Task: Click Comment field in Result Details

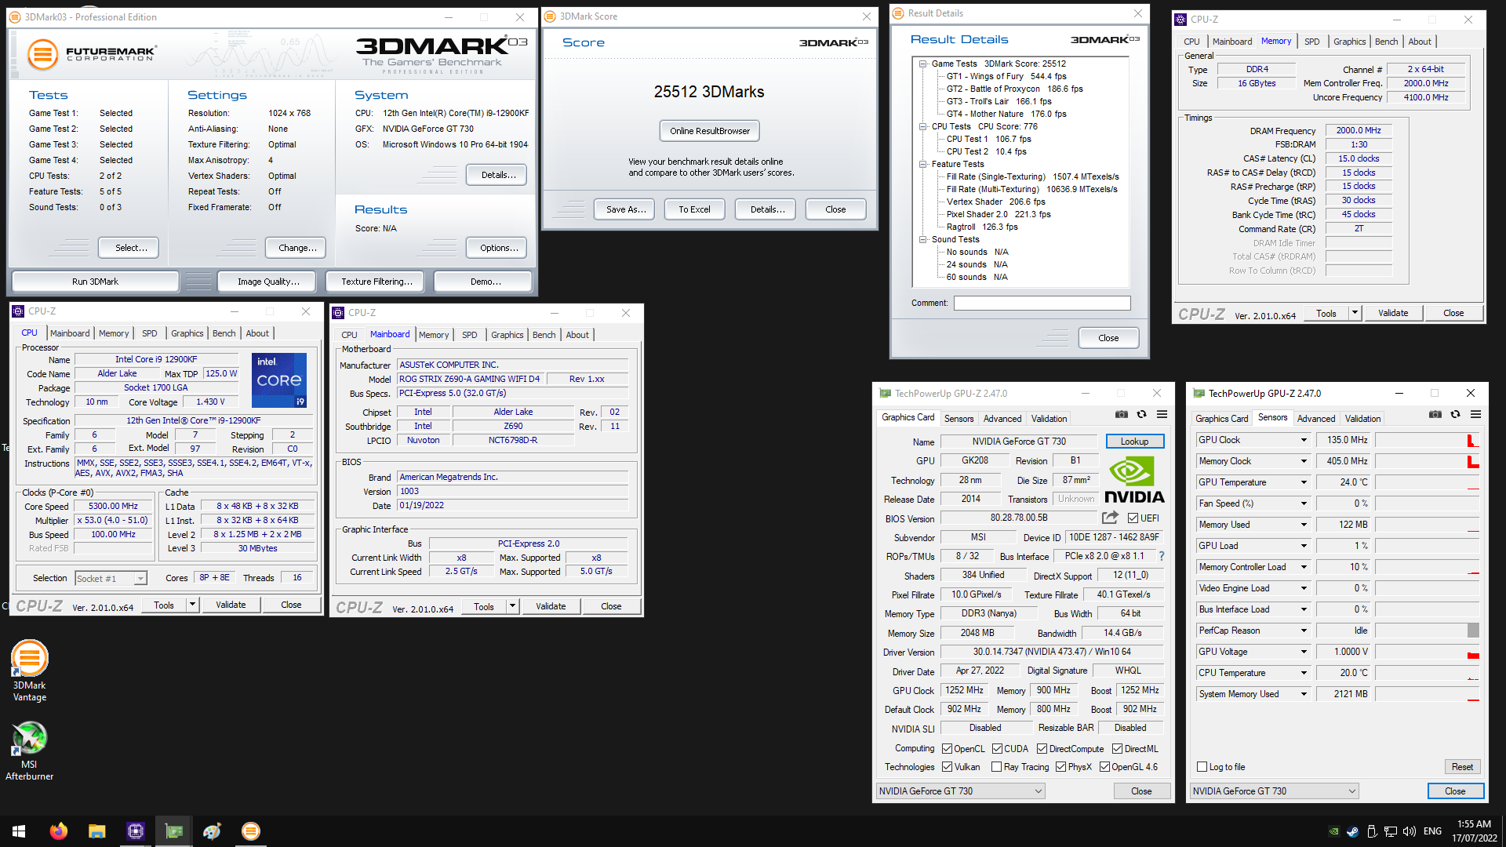Action: pos(1042,303)
